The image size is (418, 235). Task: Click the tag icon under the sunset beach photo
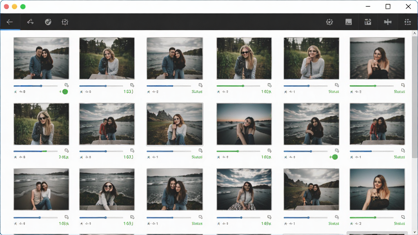pos(269,151)
